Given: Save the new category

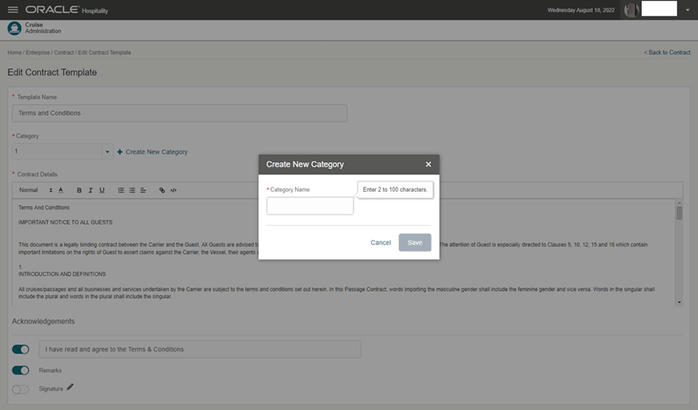Looking at the screenshot, I should (415, 243).
